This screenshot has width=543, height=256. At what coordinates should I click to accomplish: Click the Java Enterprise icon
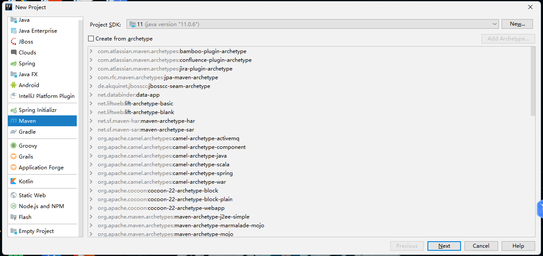[14, 31]
